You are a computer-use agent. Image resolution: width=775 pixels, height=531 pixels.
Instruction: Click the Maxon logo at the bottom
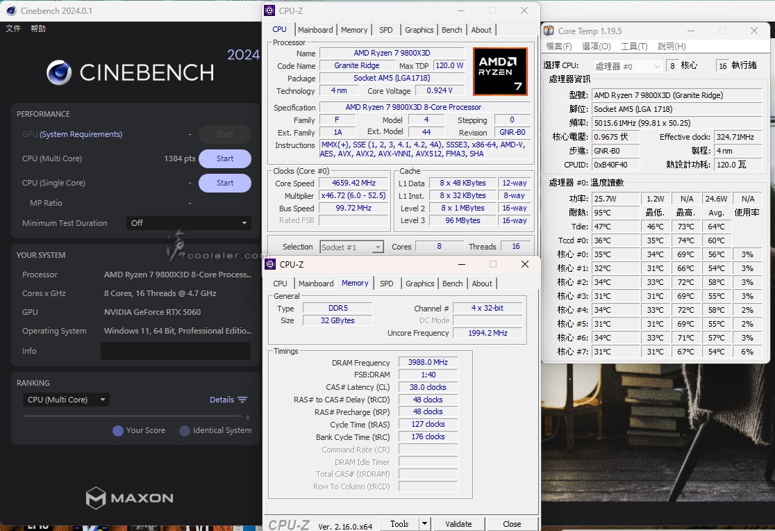(130, 498)
